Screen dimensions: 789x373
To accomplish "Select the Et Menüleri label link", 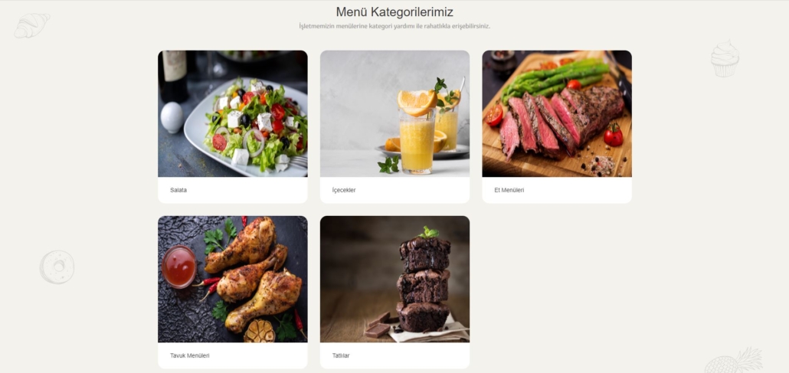I will [x=509, y=190].
